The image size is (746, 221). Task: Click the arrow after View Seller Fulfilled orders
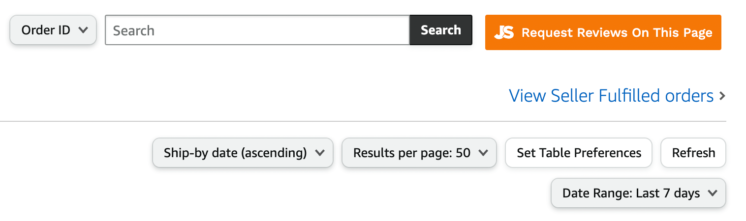click(x=722, y=96)
